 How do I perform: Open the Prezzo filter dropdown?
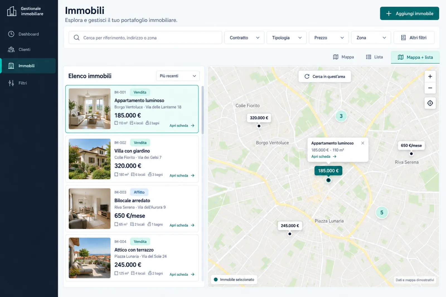click(x=329, y=38)
